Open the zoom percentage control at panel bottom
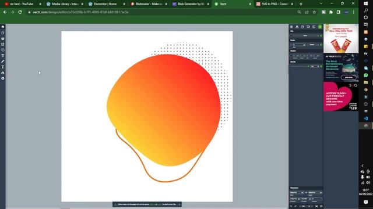Viewport: 373px width, 209px height. pyautogui.click(x=304, y=207)
